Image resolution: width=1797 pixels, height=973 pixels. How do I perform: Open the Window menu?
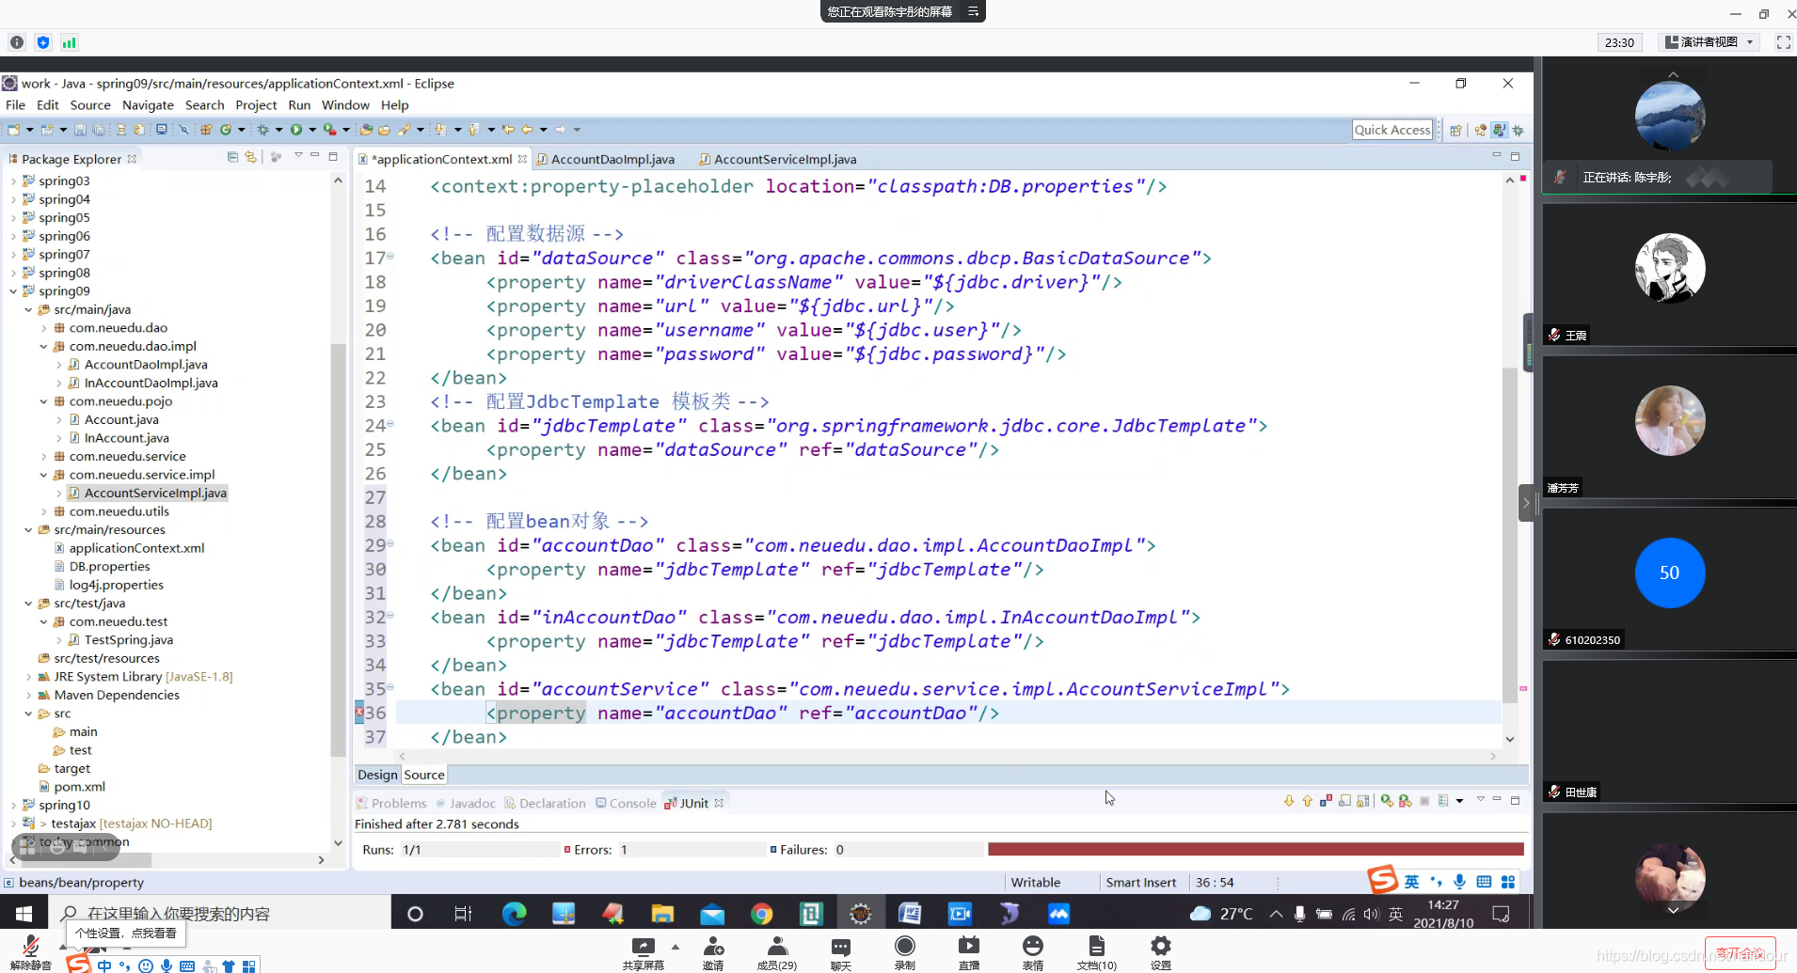345,105
